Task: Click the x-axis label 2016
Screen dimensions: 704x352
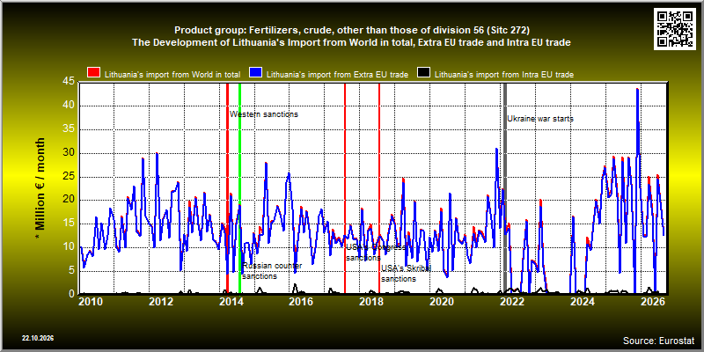Action: pyautogui.click(x=301, y=301)
